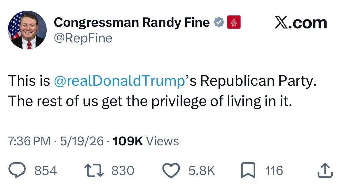Image resolution: width=344 pixels, height=188 pixels.
Task: Click the X.com logo
Action: (x=301, y=23)
